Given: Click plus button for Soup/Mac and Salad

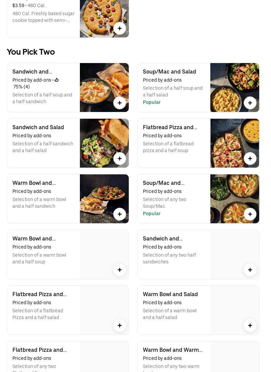Looking at the screenshot, I should click(250, 103).
